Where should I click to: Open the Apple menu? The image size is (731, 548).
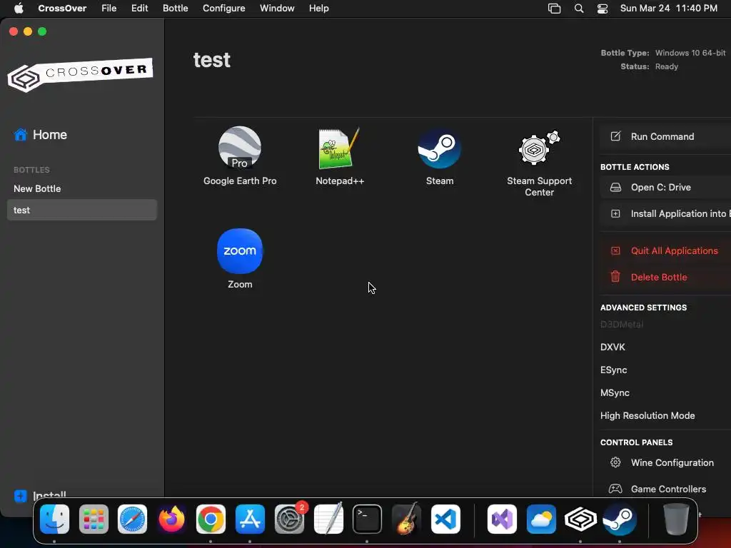(x=19, y=9)
